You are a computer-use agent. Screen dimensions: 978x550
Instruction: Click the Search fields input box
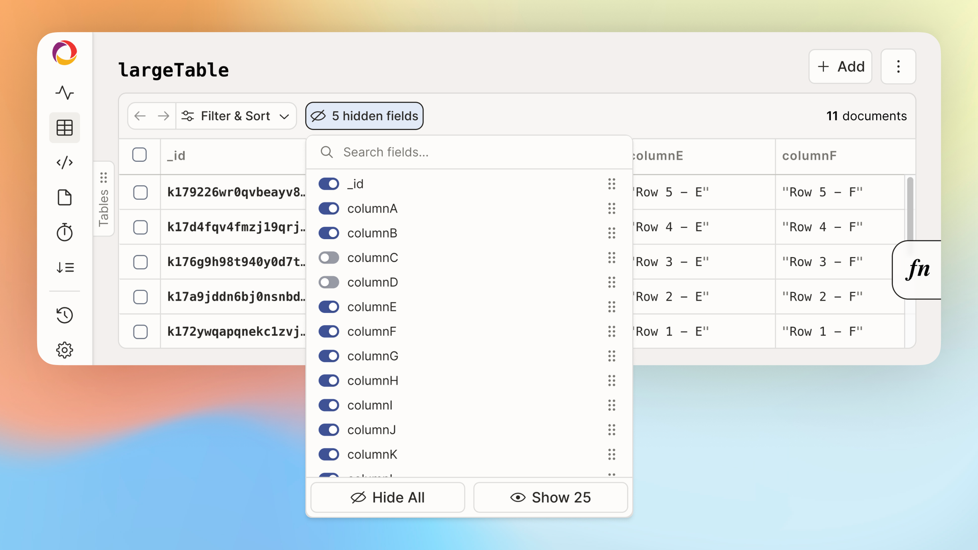pyautogui.click(x=469, y=152)
